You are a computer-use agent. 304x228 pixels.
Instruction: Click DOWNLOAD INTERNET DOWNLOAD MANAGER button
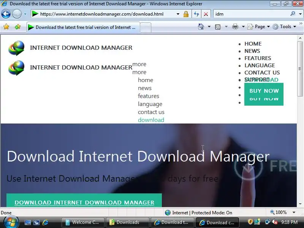click(x=84, y=200)
